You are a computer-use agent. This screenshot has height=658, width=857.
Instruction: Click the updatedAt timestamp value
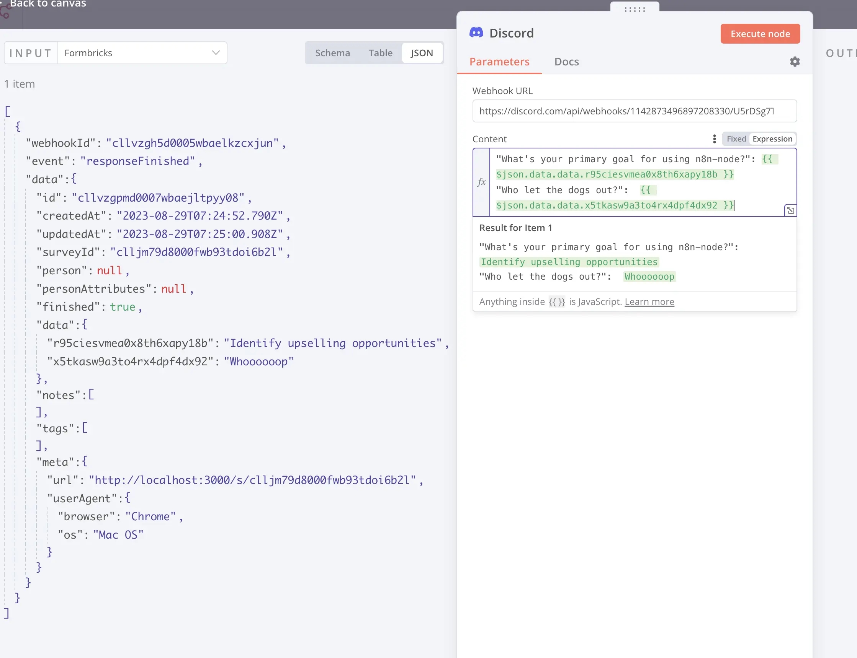point(200,235)
